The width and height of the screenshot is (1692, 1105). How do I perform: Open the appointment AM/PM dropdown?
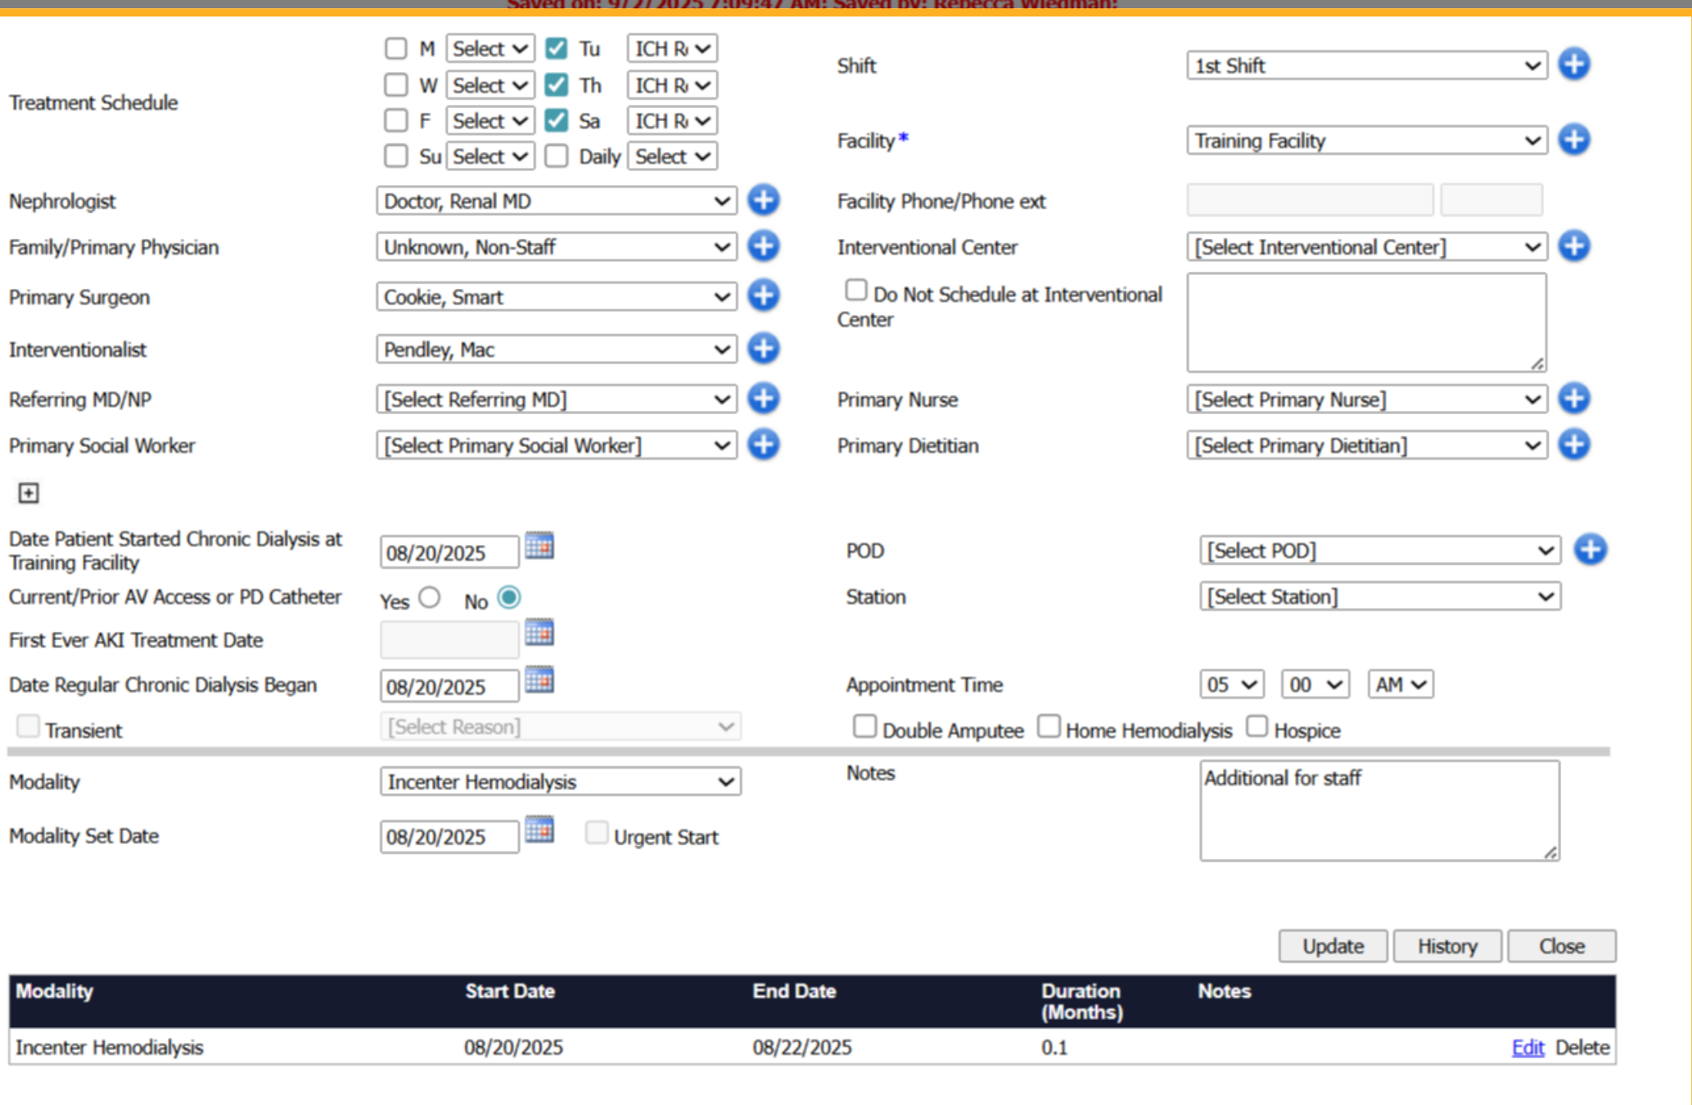pos(1401,684)
